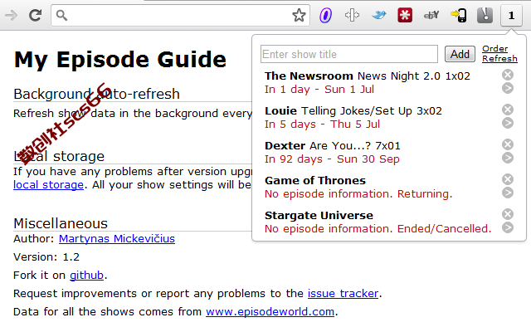Select the Stargate Universe title
Image resolution: width=531 pixels, height=332 pixels.
[x=319, y=216]
